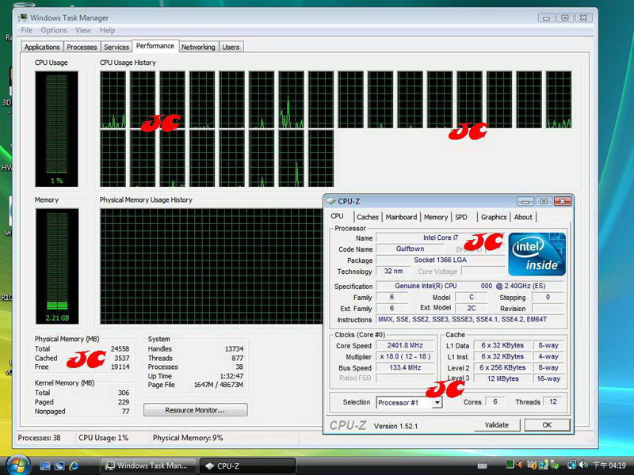The width and height of the screenshot is (634, 475).
Task: Switch to the Processes tab
Action: tap(82, 47)
